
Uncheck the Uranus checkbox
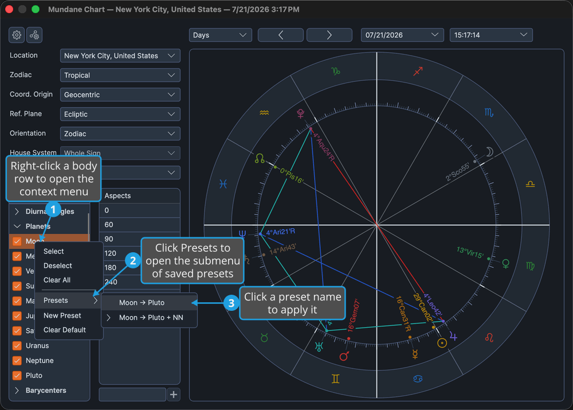17,346
